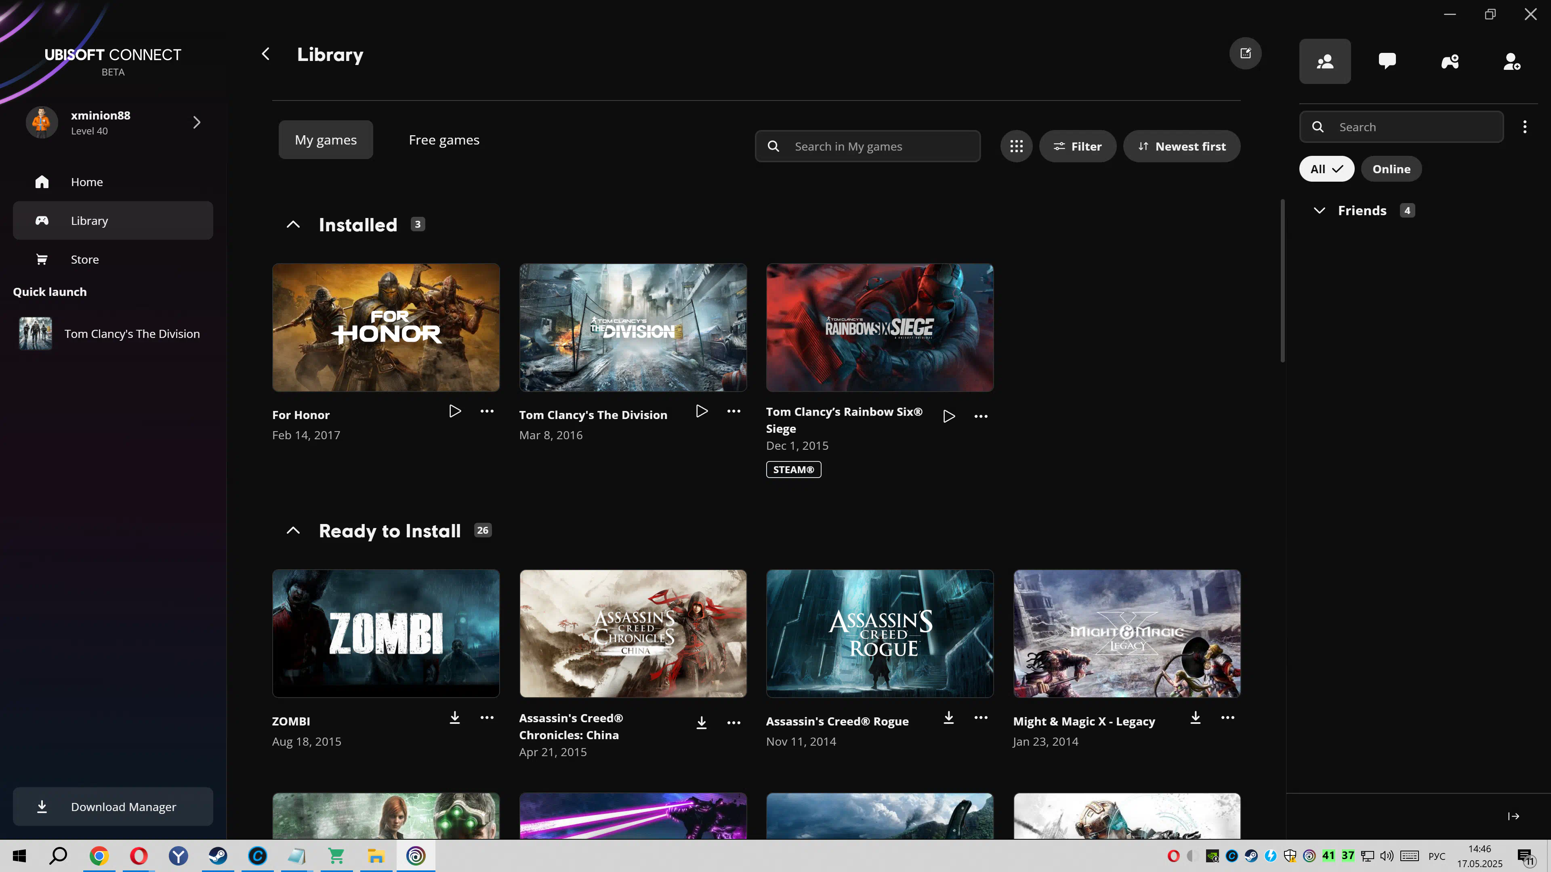Viewport: 1551px width, 872px height.
Task: Collapse the Installed section
Action: 293,225
